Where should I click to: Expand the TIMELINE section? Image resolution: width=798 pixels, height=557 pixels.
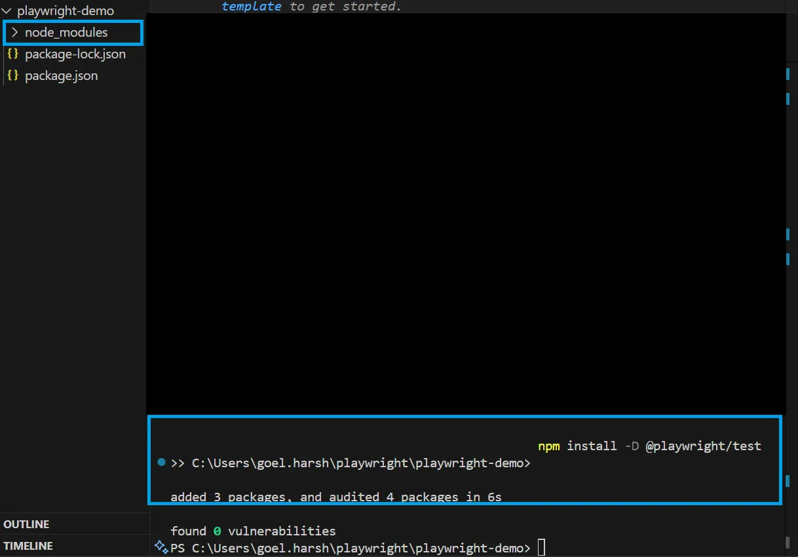click(28, 546)
